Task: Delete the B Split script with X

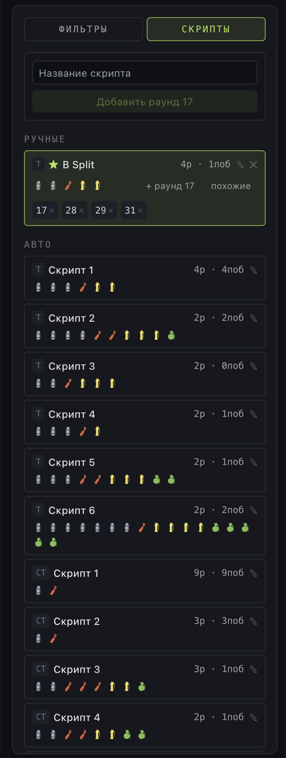Action: coord(254,164)
